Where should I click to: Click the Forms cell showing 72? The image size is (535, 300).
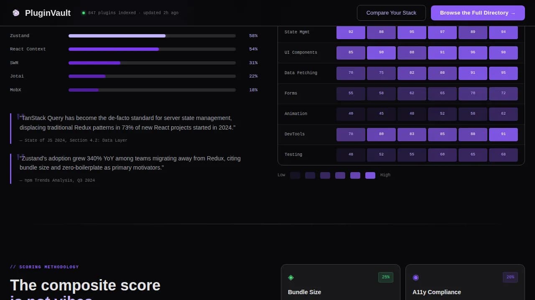503,94
